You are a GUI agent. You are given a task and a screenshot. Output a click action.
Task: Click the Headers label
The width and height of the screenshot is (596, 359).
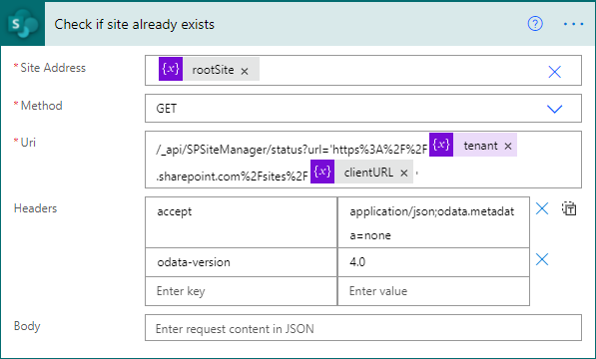click(x=35, y=208)
